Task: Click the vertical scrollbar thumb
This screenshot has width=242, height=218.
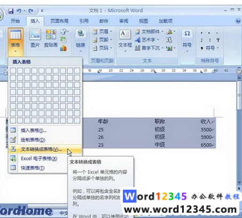Action: pyautogui.click(x=239, y=95)
